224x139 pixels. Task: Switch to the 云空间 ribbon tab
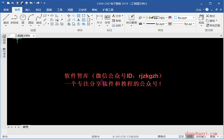82,10
